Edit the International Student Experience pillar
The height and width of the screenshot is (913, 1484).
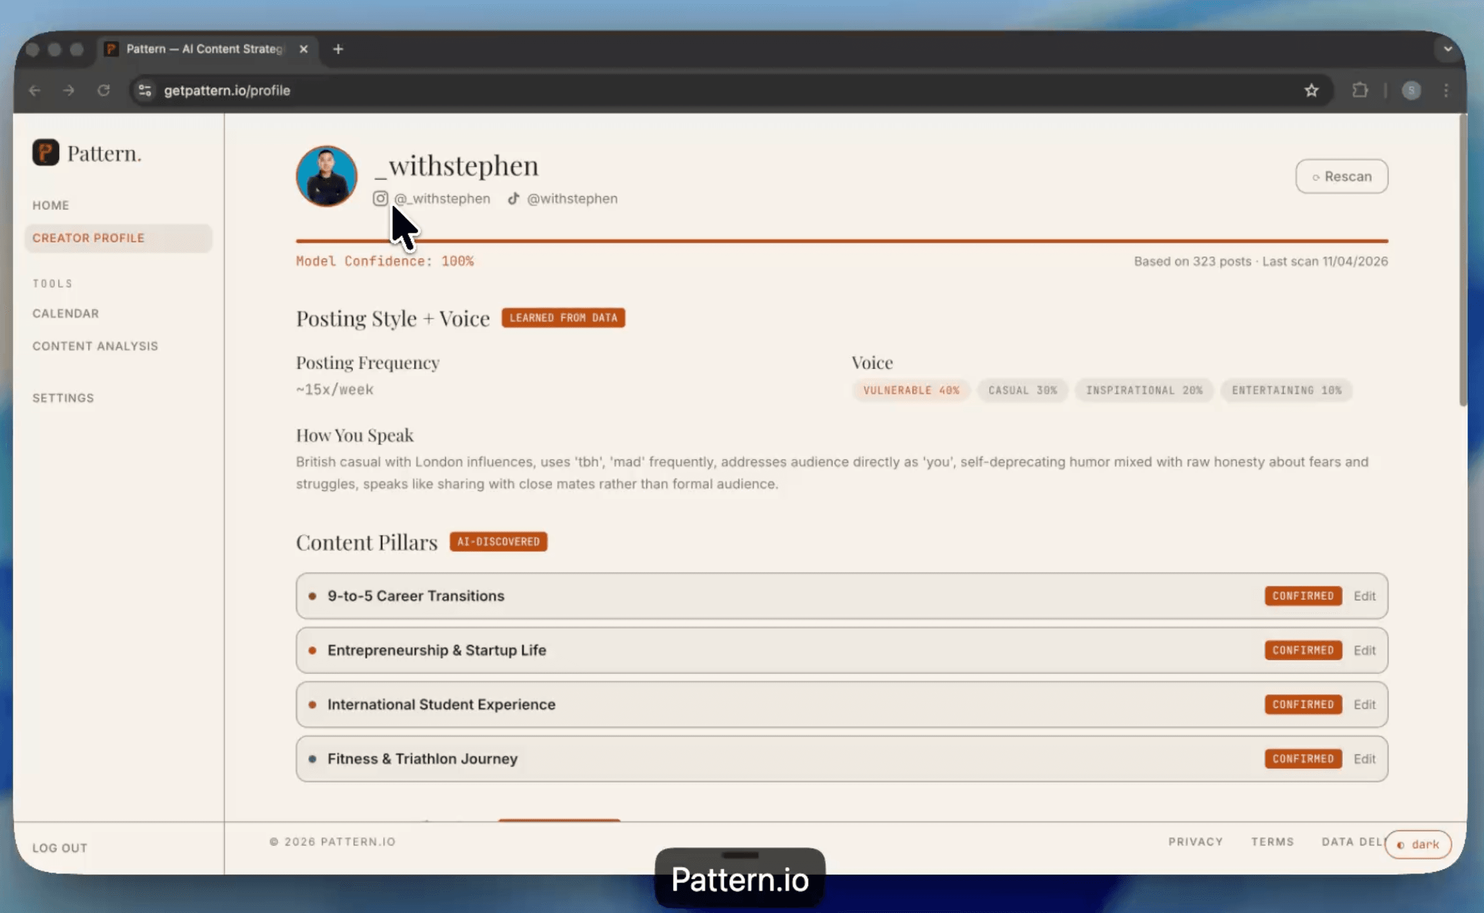click(x=1365, y=705)
